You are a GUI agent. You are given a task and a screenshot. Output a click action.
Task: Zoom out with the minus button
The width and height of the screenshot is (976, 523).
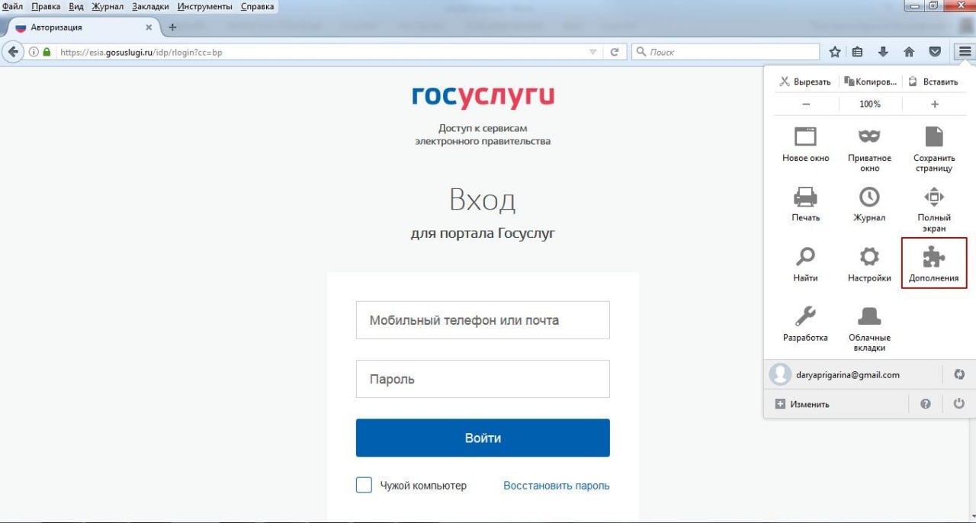(x=806, y=104)
